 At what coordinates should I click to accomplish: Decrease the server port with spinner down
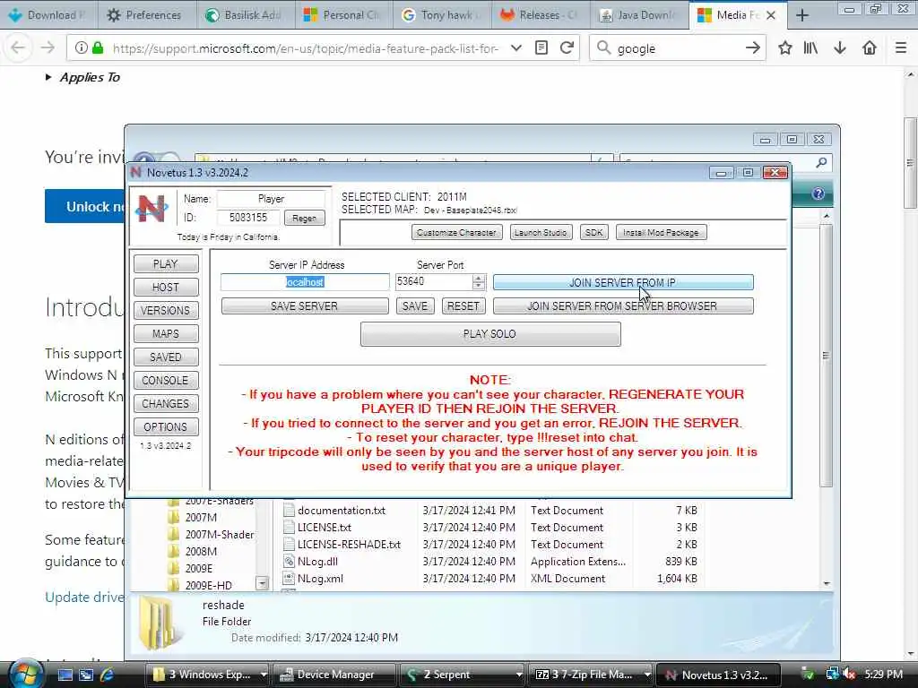click(x=479, y=286)
